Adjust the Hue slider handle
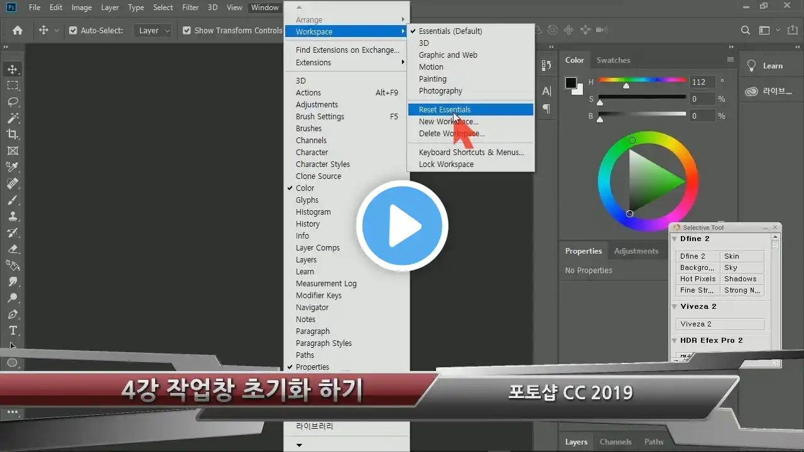The width and height of the screenshot is (804, 452). (x=626, y=85)
